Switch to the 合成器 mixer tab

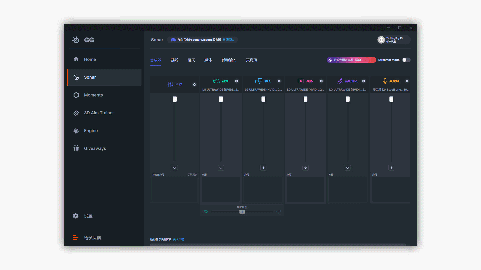tap(156, 60)
